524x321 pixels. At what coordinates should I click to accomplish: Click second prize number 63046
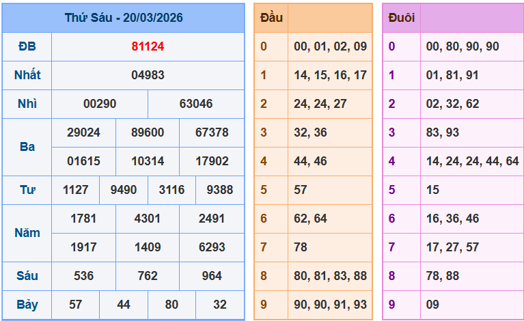coord(195,104)
